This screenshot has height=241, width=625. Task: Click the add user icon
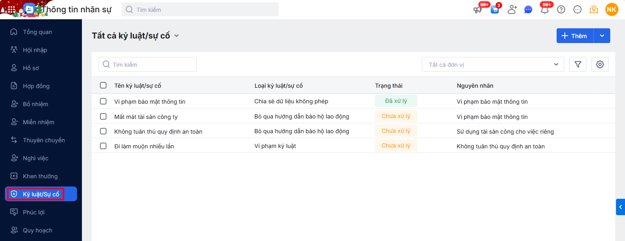click(x=512, y=9)
